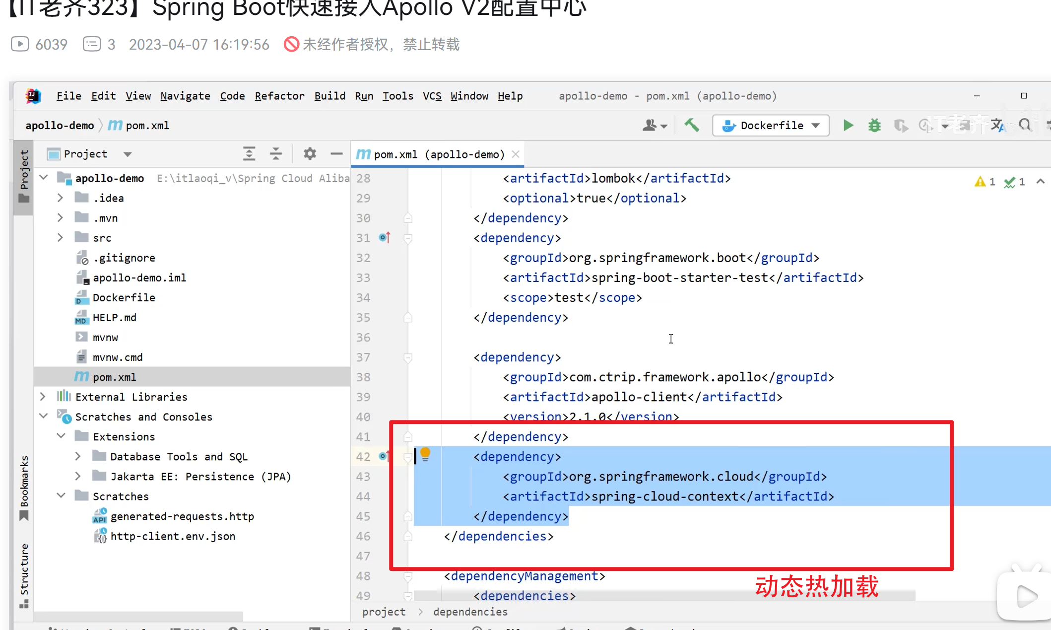Select mvnw.cmd in project tree
Viewport: 1051px width, 630px height.
118,357
